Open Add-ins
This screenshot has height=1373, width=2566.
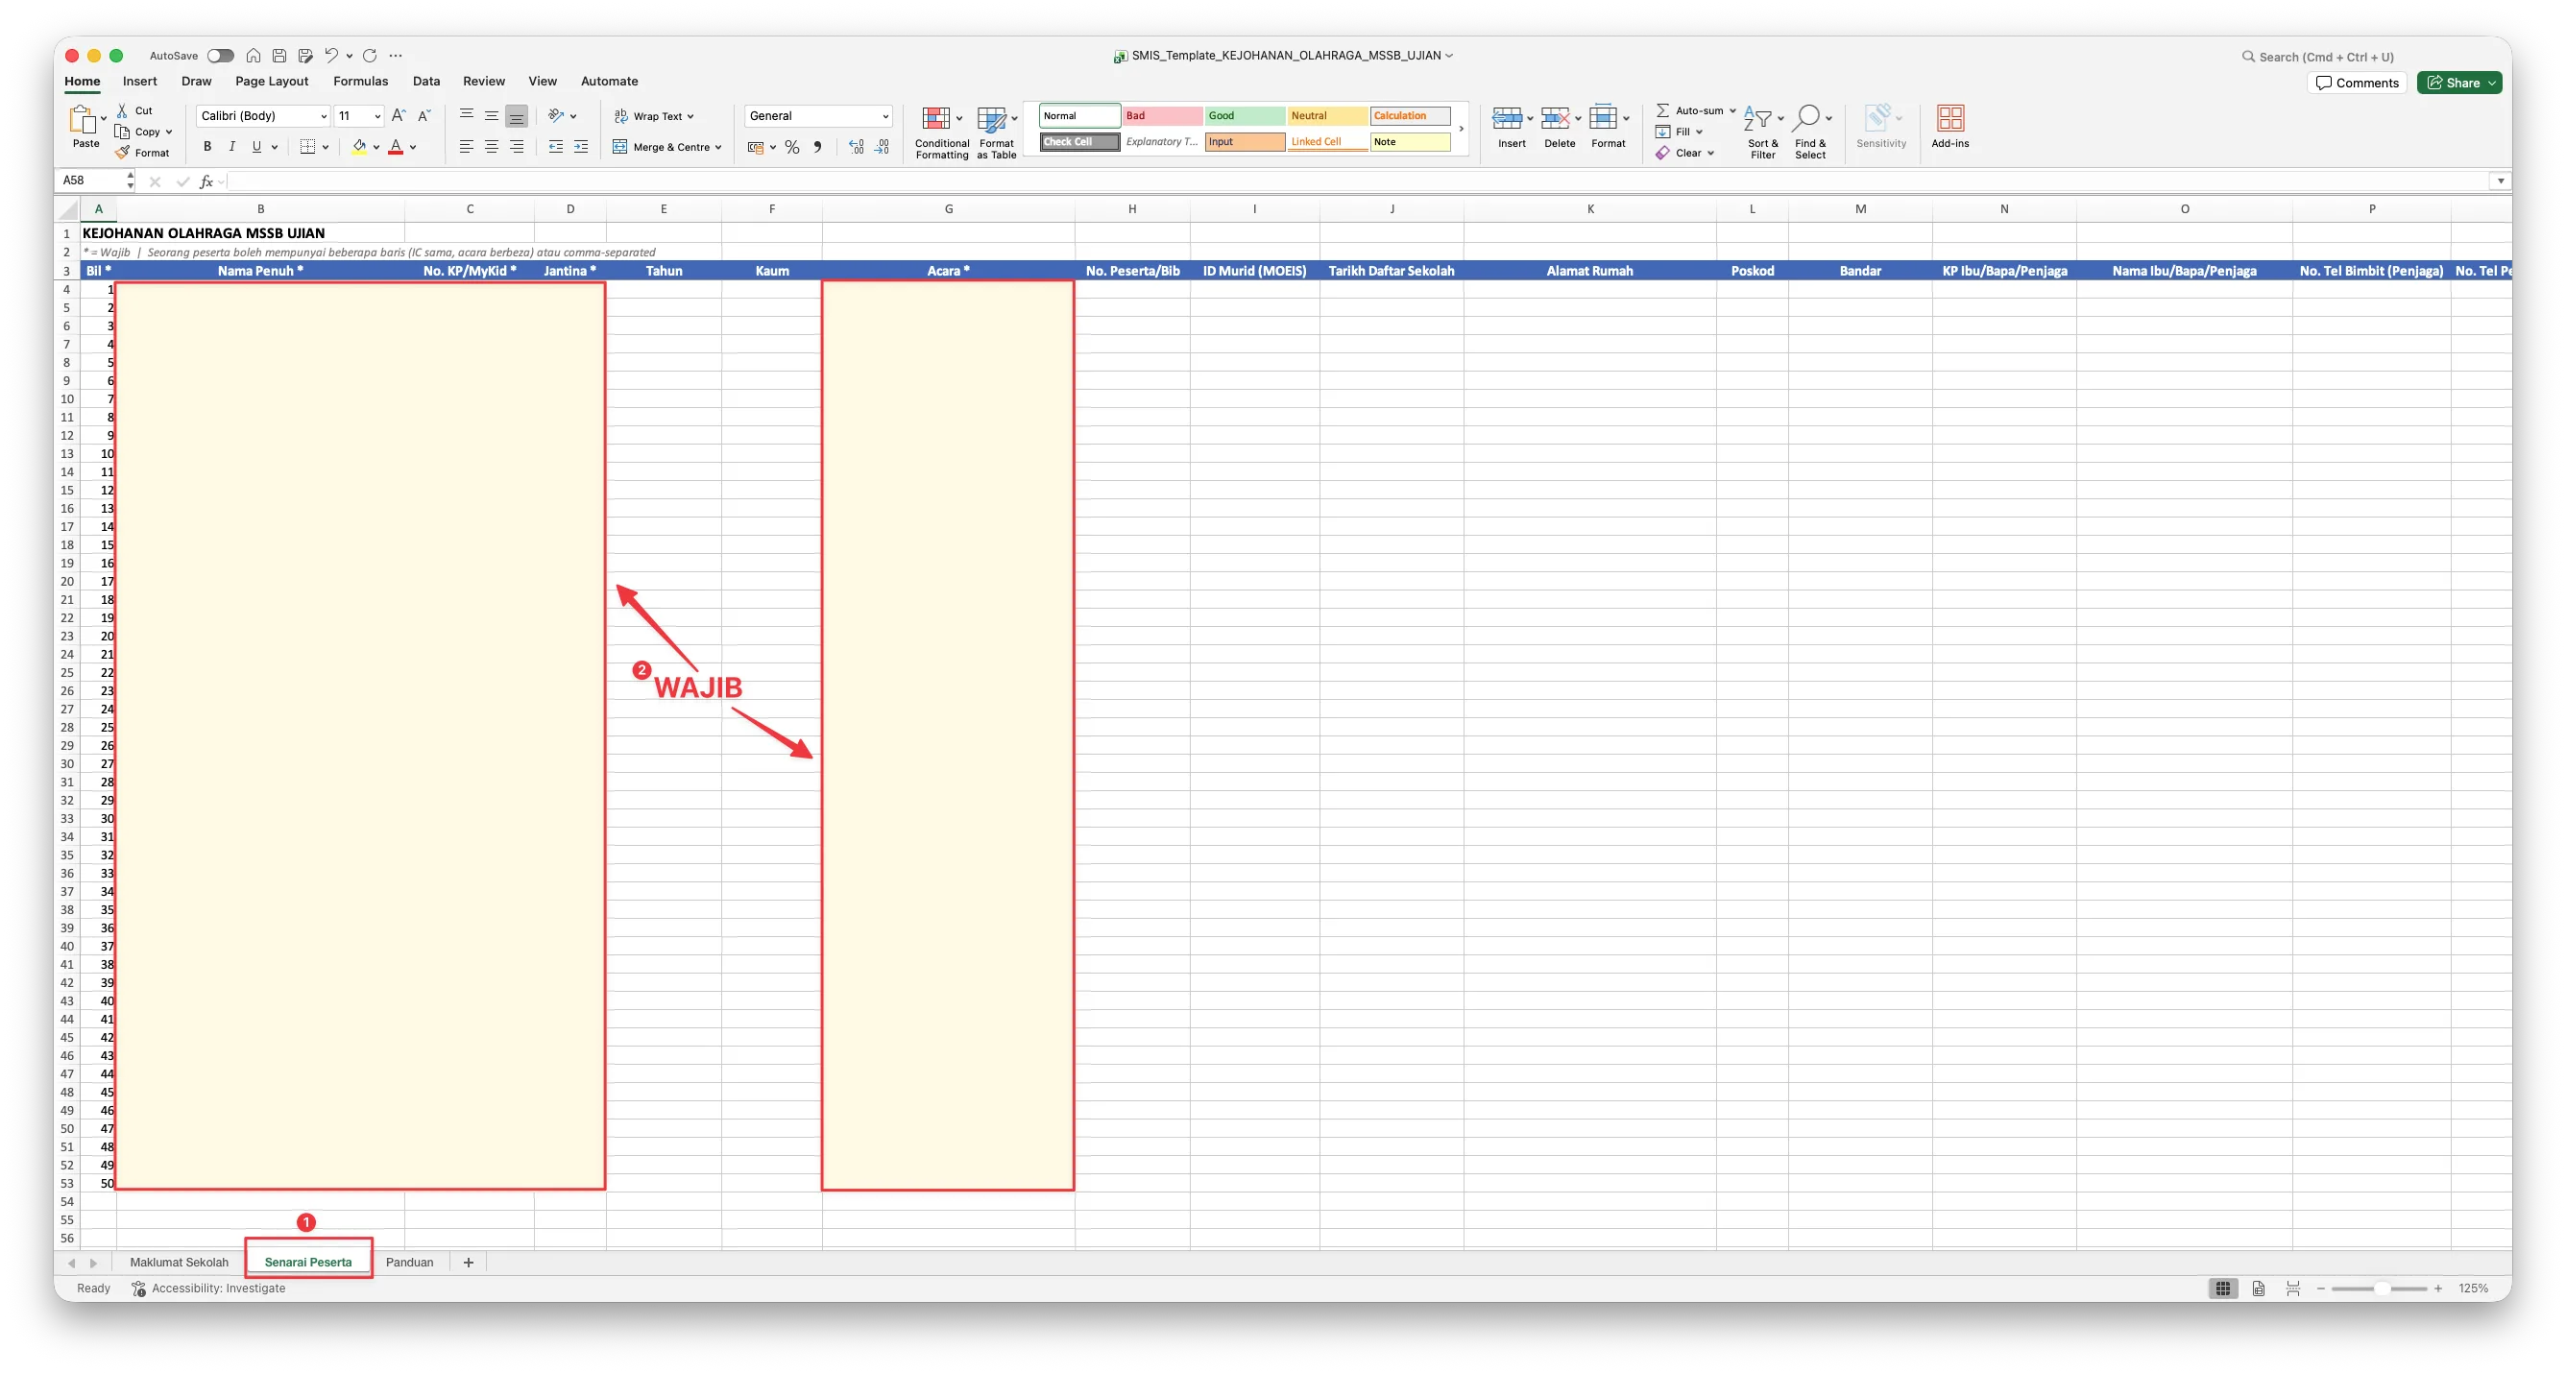pyautogui.click(x=1949, y=127)
